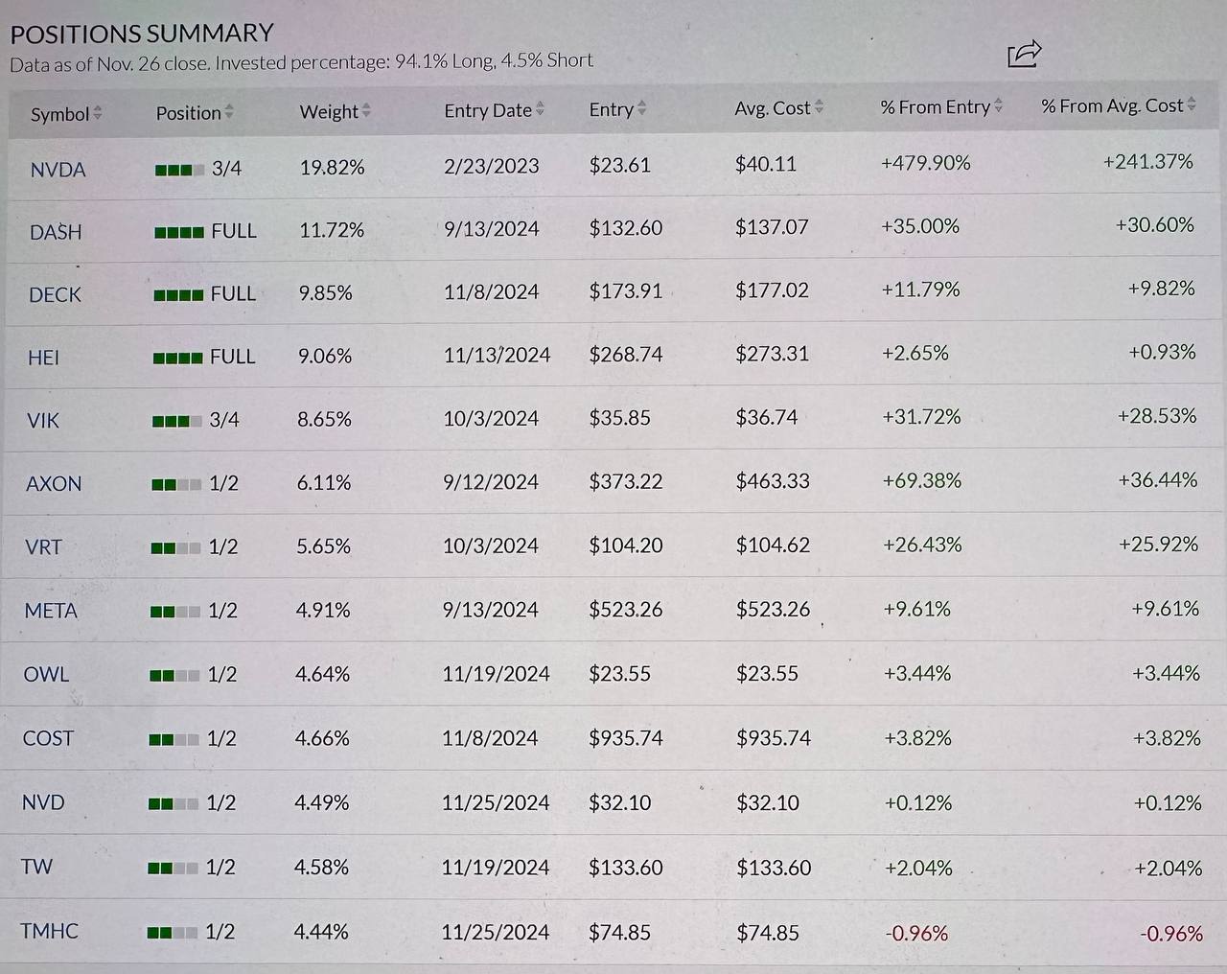Open the NVDA symbol link
Viewport: 1227px width, 974px height.
tap(58, 170)
